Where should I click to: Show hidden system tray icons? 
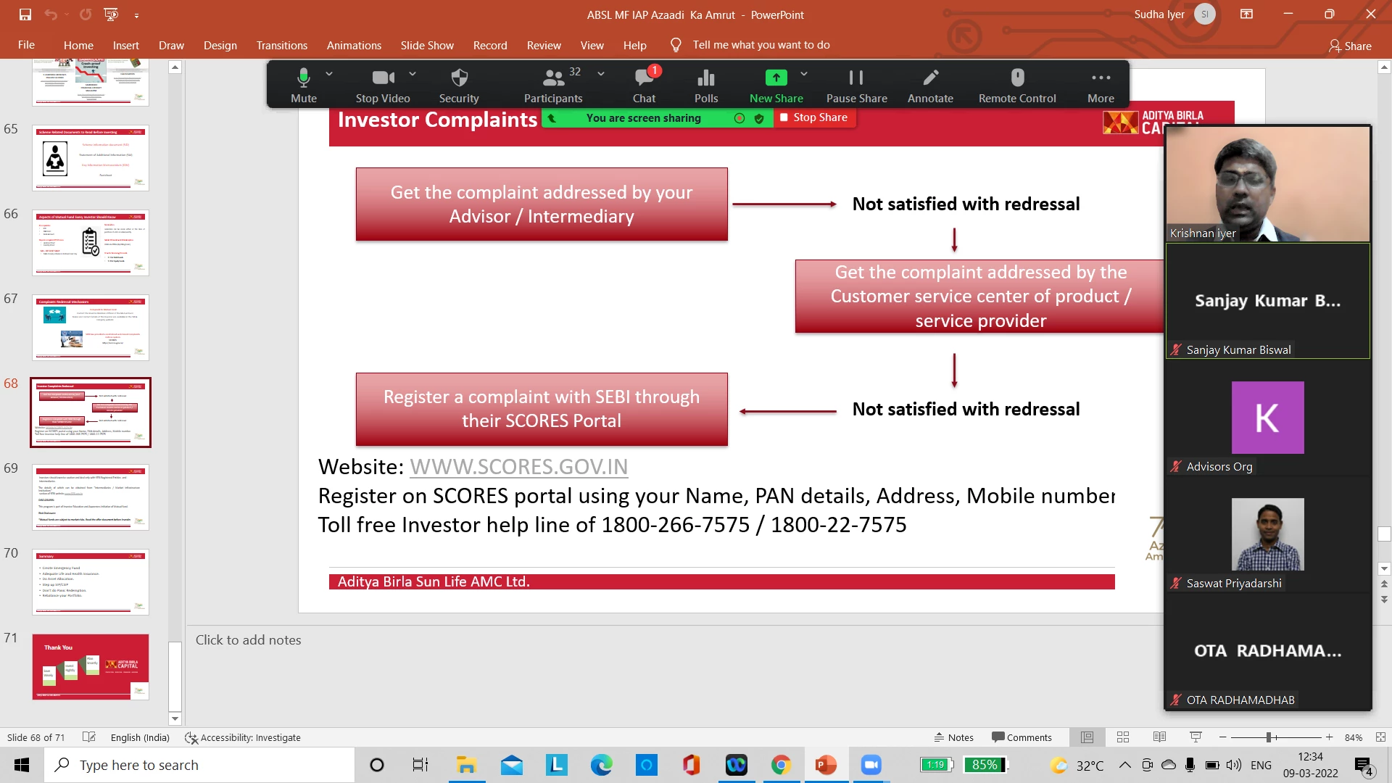1124,765
